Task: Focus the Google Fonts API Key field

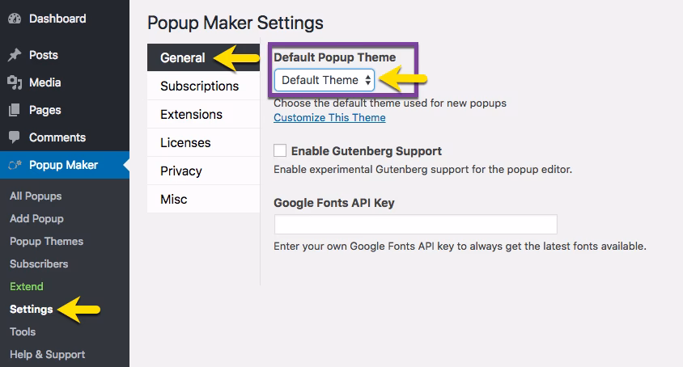Action: coord(415,225)
